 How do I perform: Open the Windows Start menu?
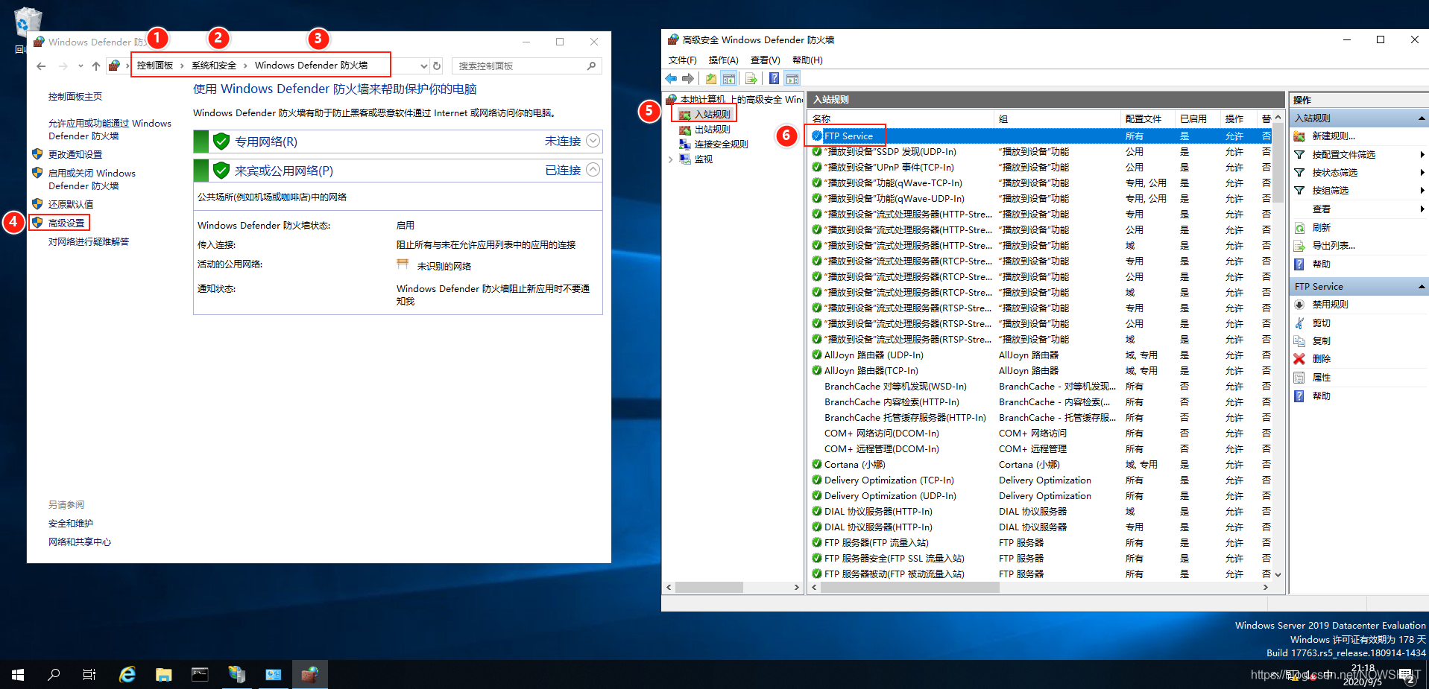18,675
